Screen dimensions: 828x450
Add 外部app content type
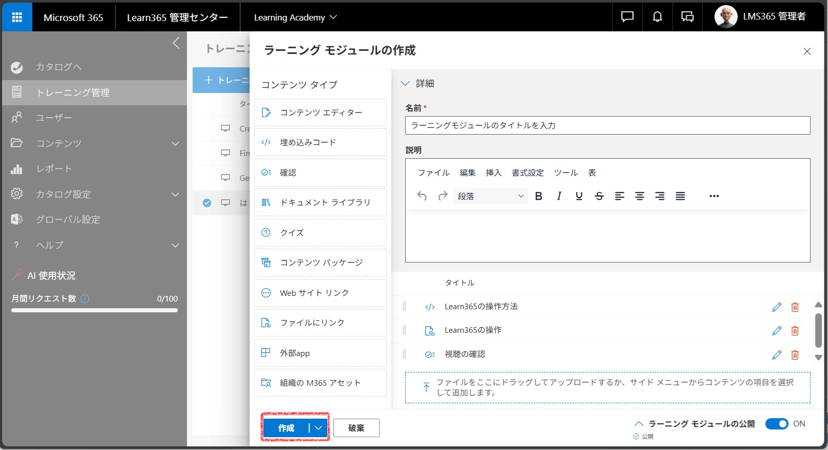pos(321,353)
